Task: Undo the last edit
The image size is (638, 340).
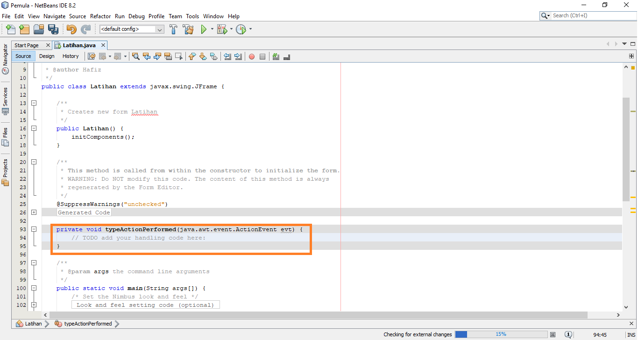Action: pos(70,29)
